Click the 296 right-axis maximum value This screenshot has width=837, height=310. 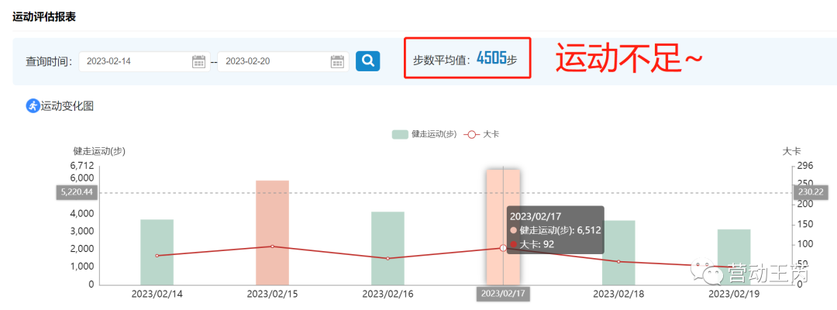(804, 167)
